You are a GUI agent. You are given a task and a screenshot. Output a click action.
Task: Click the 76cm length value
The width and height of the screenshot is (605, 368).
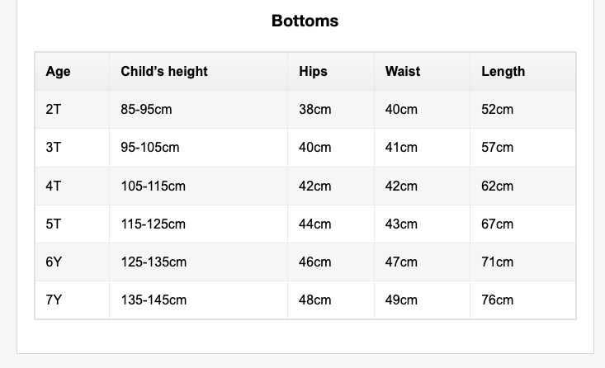pyautogui.click(x=497, y=300)
